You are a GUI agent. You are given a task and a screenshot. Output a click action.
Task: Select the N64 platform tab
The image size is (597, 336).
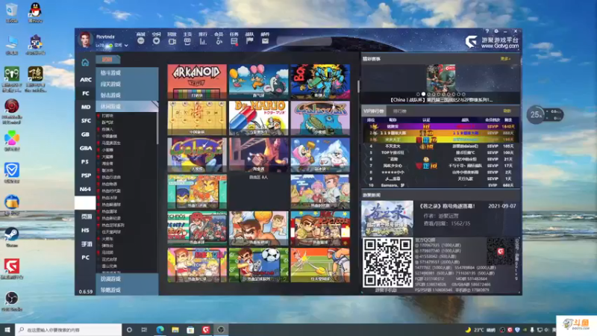pyautogui.click(x=85, y=190)
